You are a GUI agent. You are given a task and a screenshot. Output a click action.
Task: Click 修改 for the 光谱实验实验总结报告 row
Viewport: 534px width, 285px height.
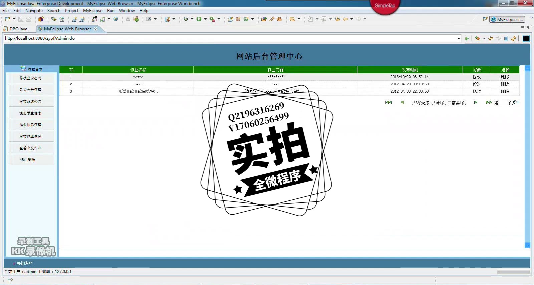477,91
